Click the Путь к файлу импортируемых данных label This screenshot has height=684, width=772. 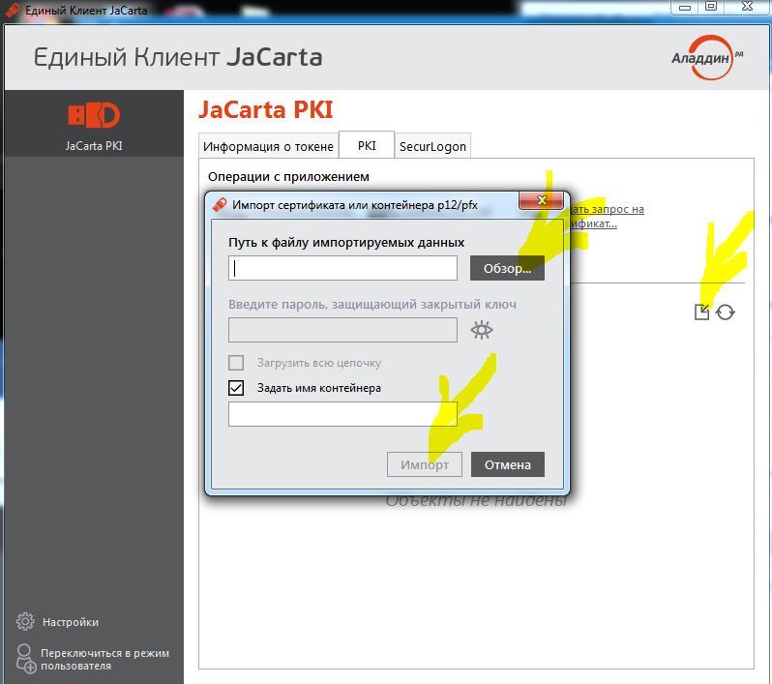(346, 242)
